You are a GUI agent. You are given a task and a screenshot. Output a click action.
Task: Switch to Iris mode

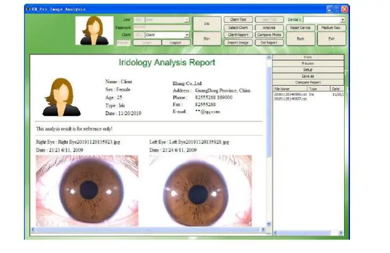pos(206,24)
